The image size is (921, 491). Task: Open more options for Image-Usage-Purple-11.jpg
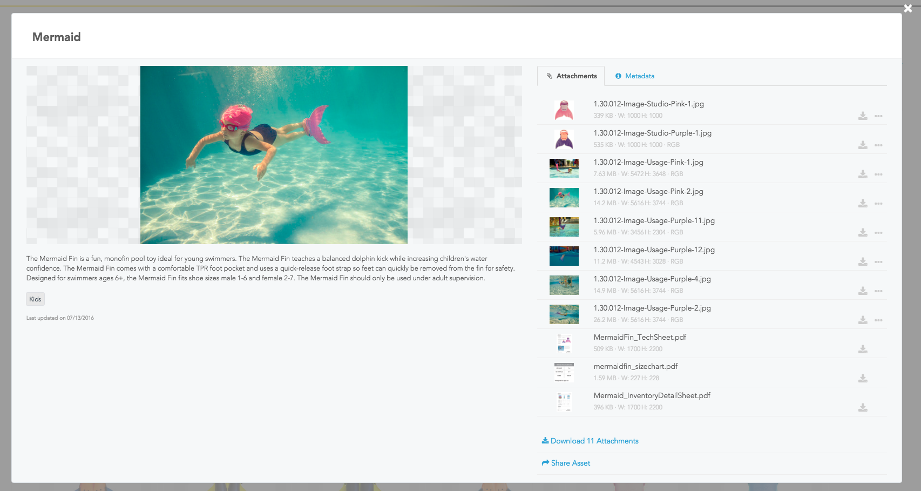878,233
